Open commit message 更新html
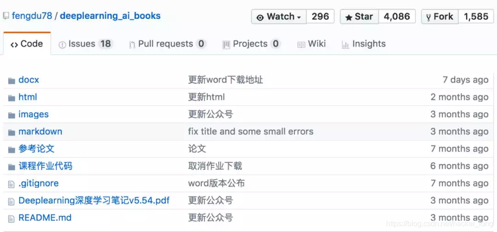Viewport: 497px width, 232px height. [x=206, y=97]
